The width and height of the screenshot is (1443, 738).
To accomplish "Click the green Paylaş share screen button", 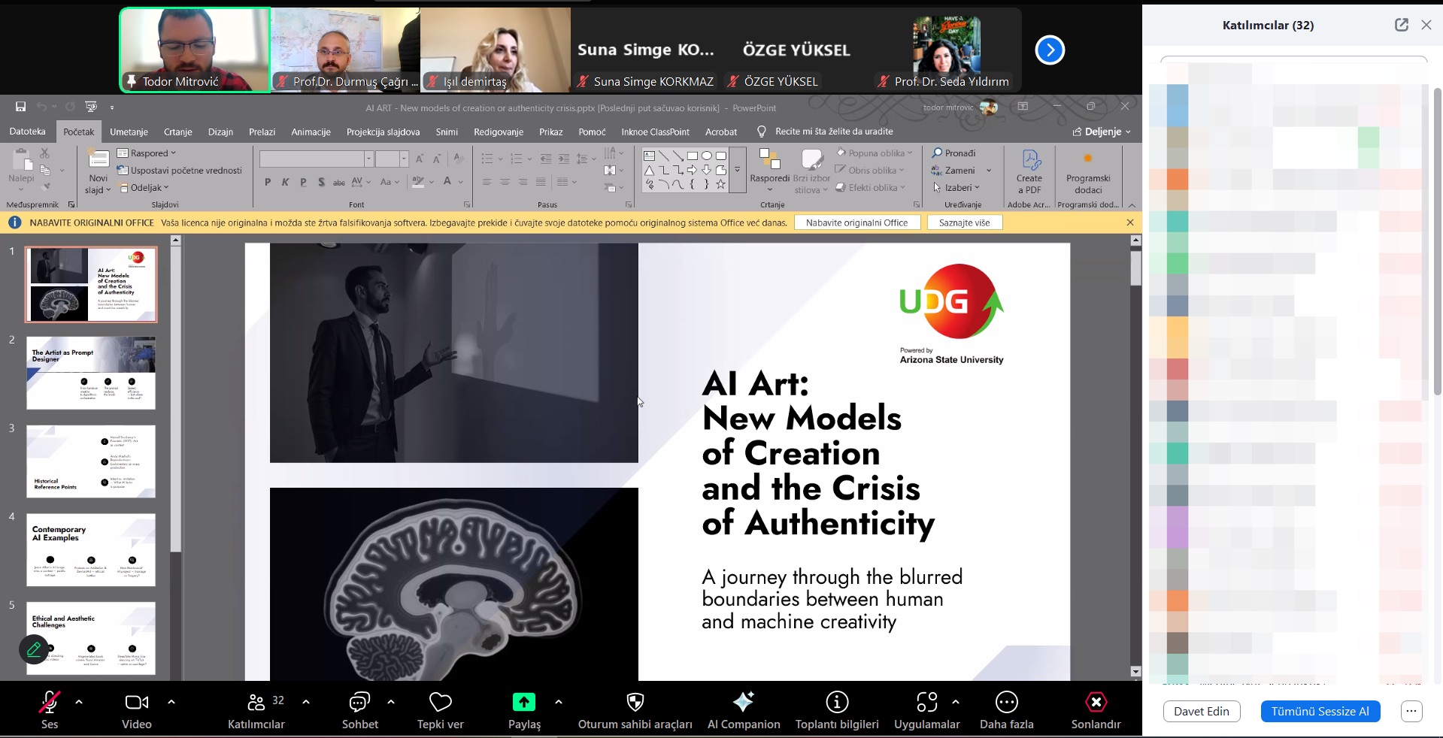I will [x=524, y=710].
